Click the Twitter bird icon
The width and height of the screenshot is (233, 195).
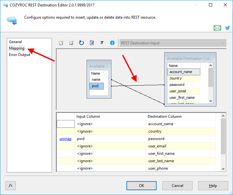point(227,28)
